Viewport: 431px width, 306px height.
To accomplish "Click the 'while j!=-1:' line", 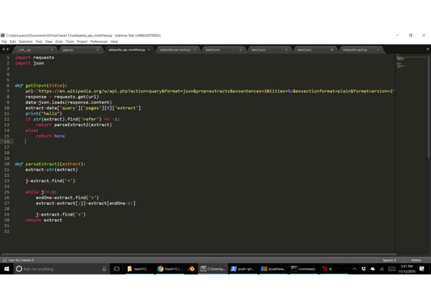I will pyautogui.click(x=41, y=192).
